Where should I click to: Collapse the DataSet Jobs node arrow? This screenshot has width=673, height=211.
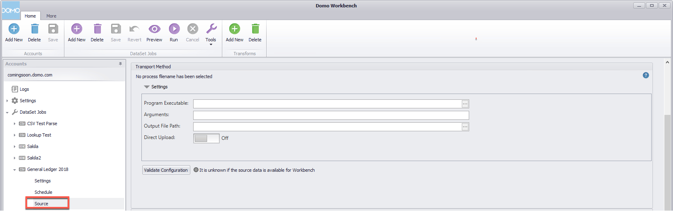tap(7, 112)
